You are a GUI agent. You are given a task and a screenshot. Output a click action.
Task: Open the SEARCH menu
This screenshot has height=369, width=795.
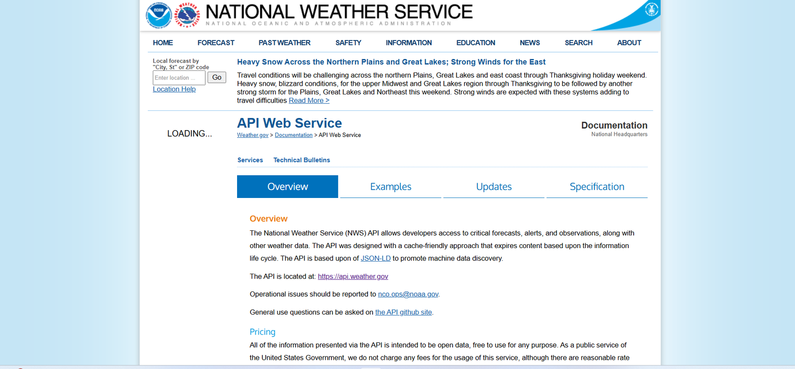coord(579,43)
